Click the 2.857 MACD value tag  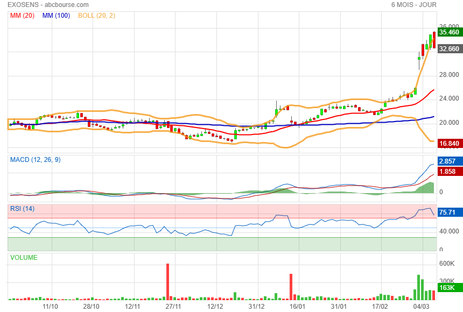point(450,161)
